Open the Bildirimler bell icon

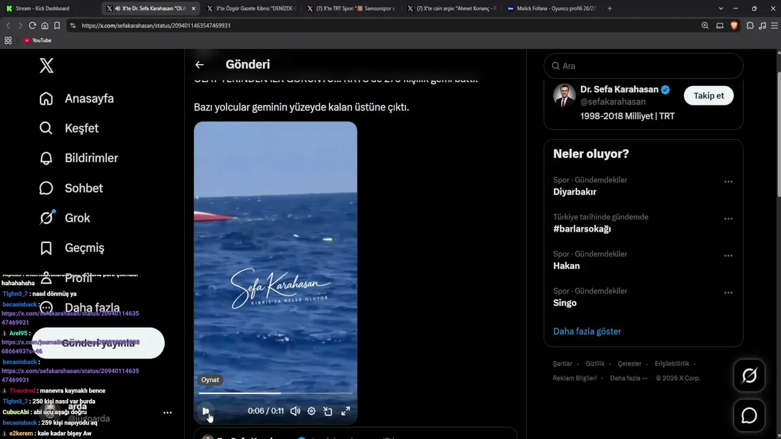(x=46, y=158)
